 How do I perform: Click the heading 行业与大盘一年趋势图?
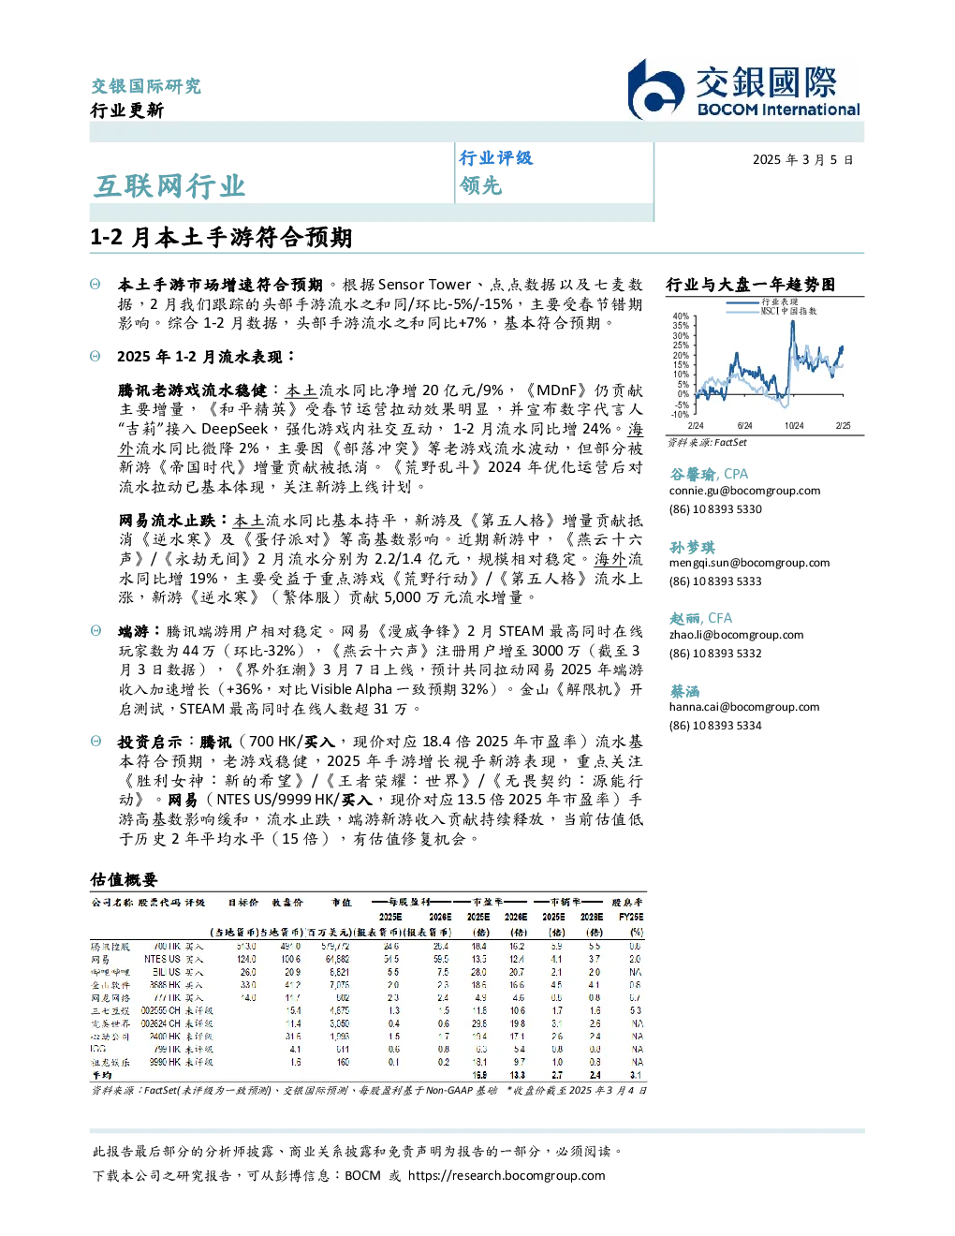click(x=750, y=285)
